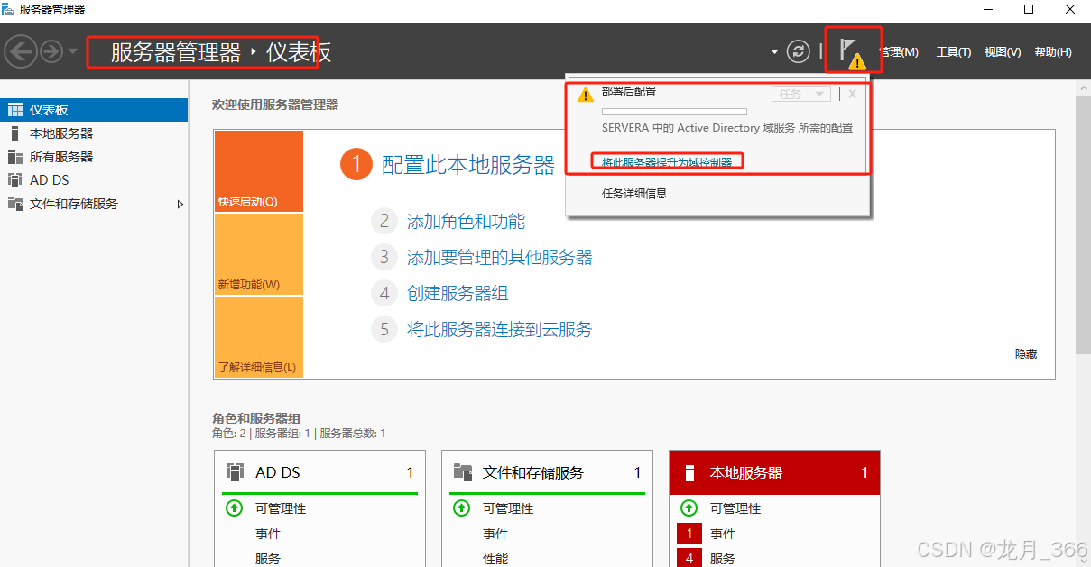This screenshot has height=567, width=1091.
Task: Click the 仪表板 sidebar icon
Action: (x=14, y=110)
